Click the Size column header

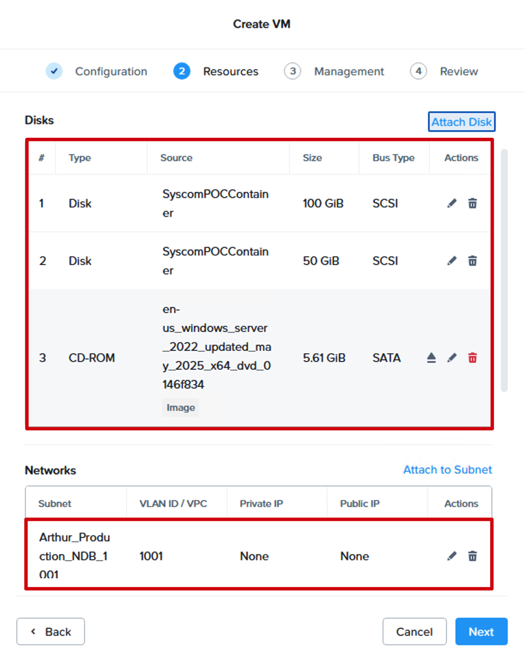point(312,158)
